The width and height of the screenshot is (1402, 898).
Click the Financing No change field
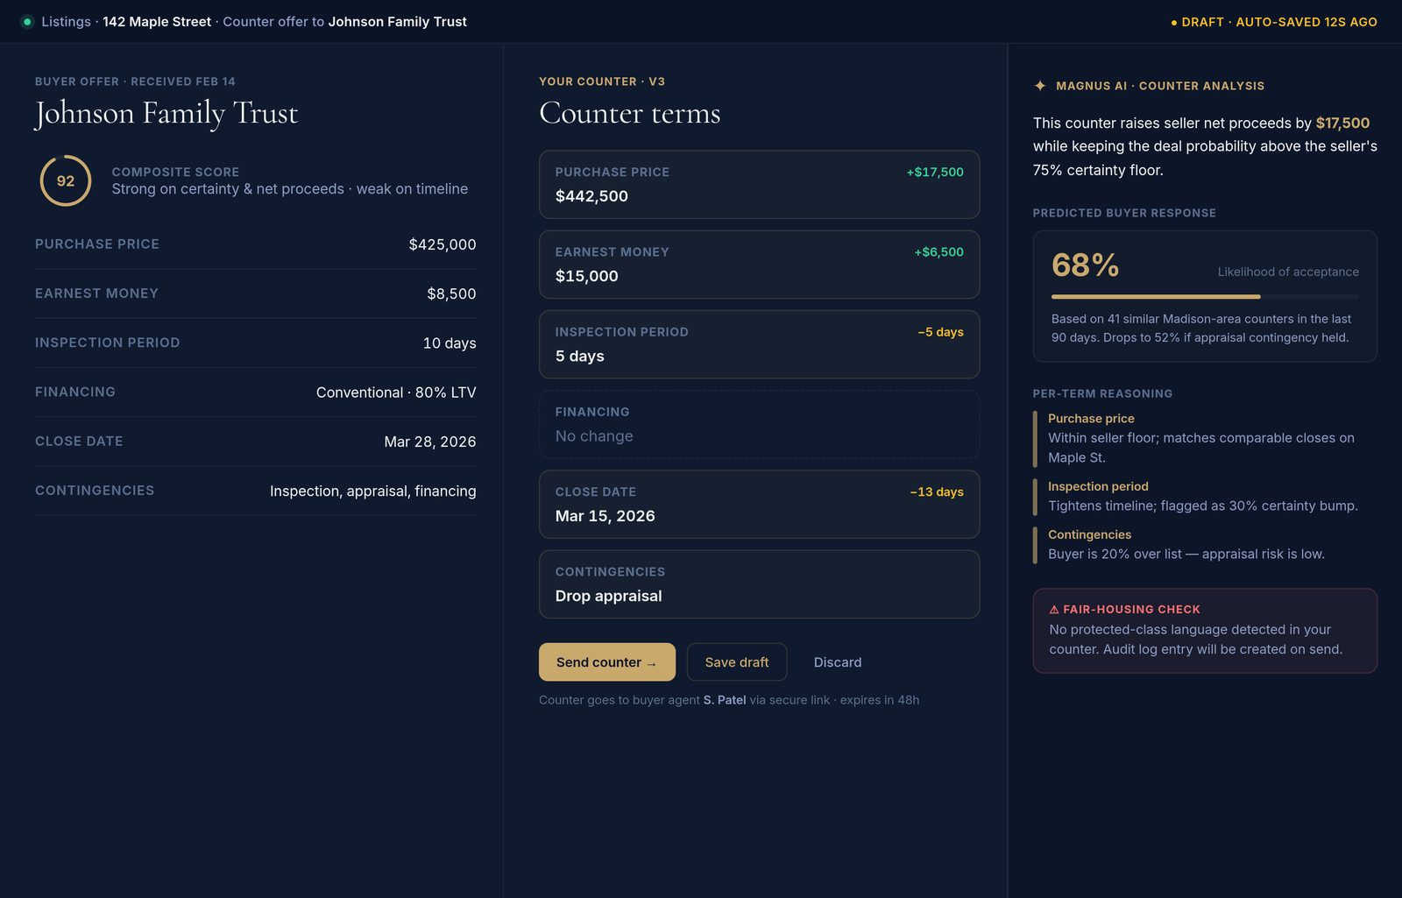pos(759,424)
